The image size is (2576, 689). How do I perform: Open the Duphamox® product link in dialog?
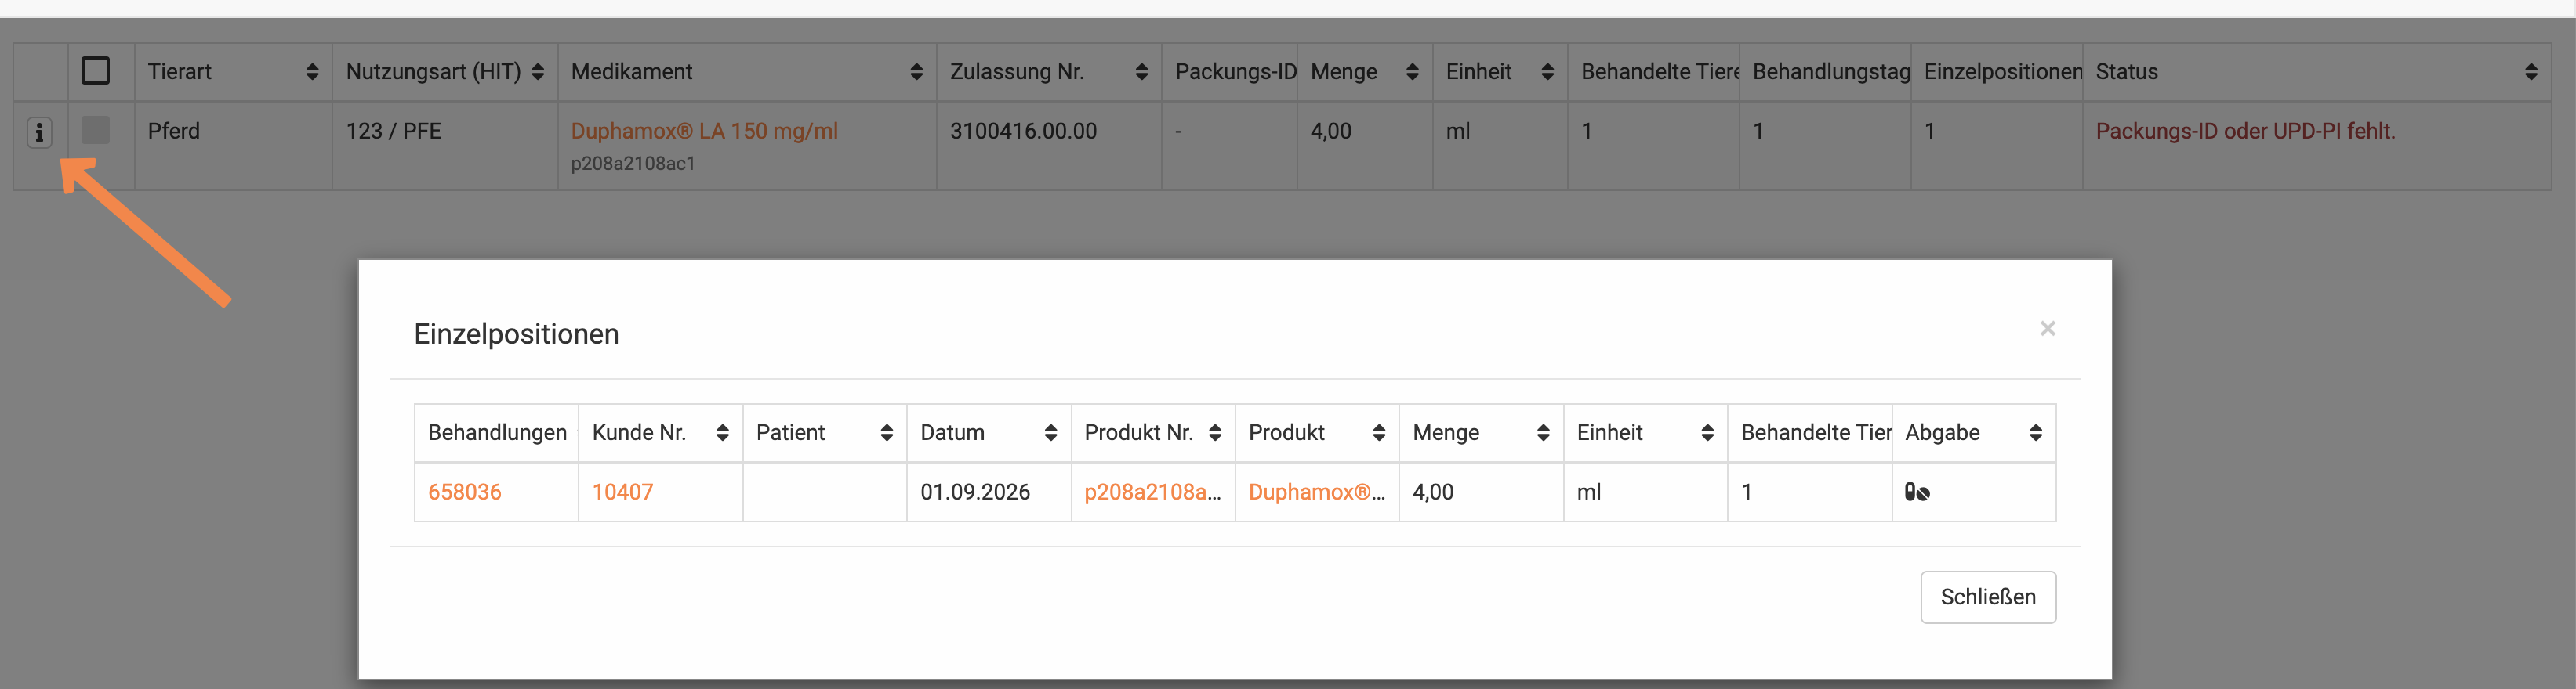tap(1316, 492)
